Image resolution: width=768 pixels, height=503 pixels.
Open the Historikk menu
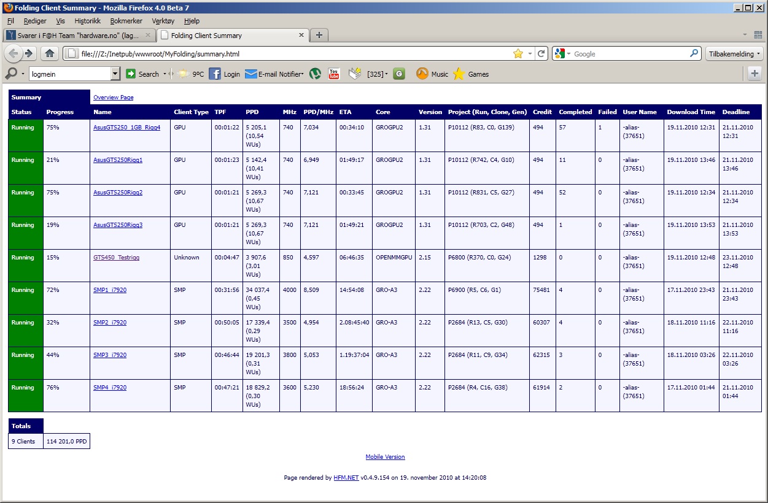(x=87, y=21)
